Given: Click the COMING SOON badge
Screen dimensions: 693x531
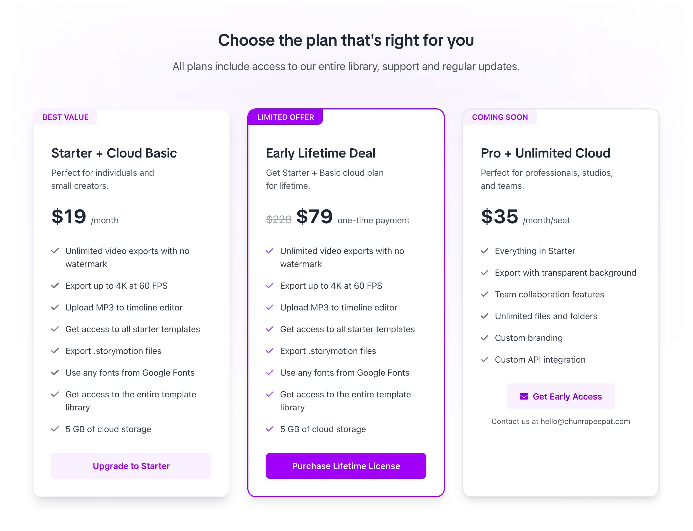Looking at the screenshot, I should [500, 117].
